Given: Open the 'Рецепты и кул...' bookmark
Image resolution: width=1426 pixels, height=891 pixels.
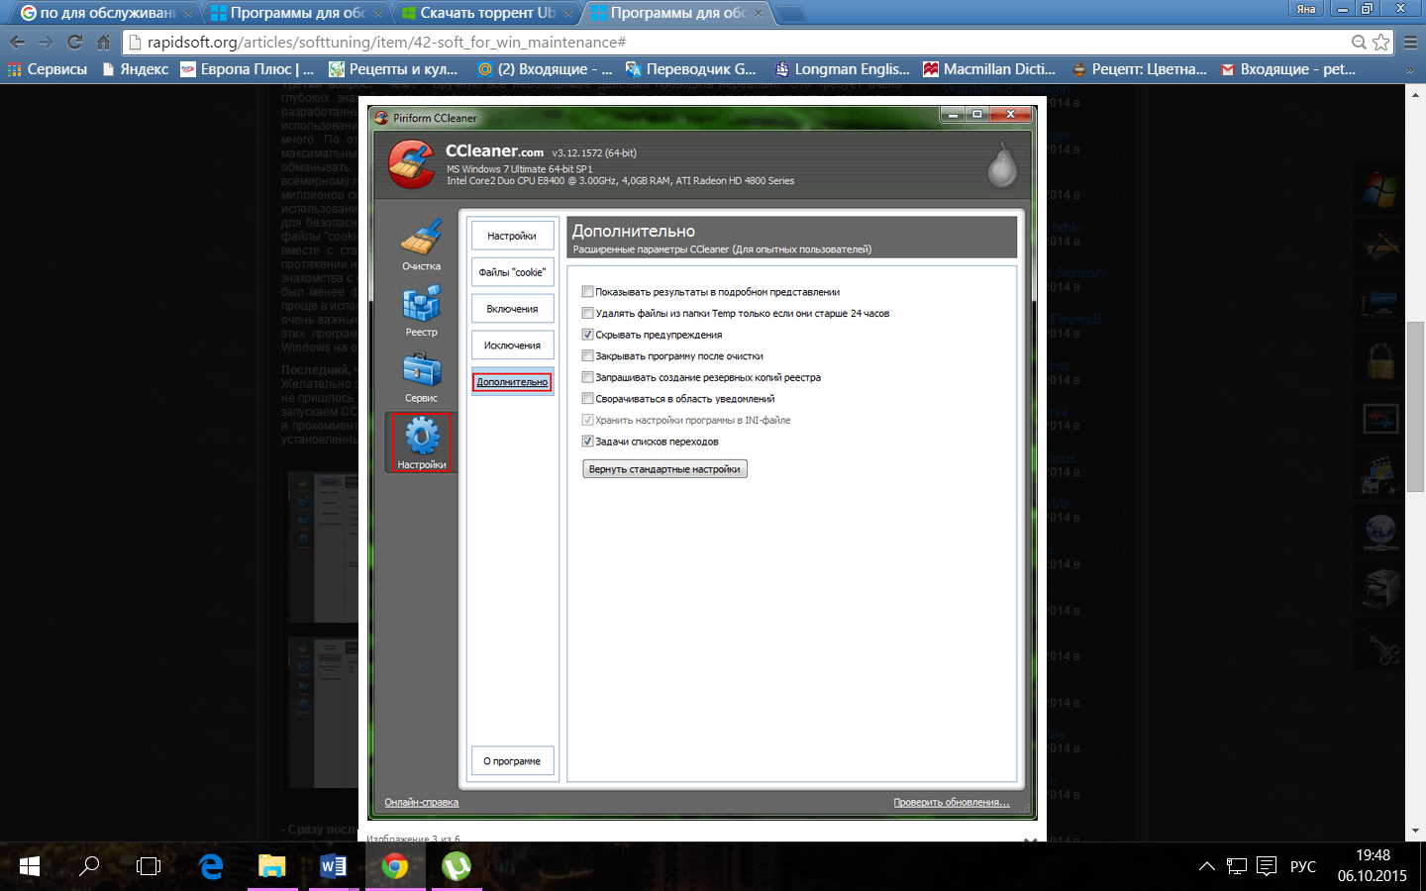Looking at the screenshot, I should click(393, 69).
